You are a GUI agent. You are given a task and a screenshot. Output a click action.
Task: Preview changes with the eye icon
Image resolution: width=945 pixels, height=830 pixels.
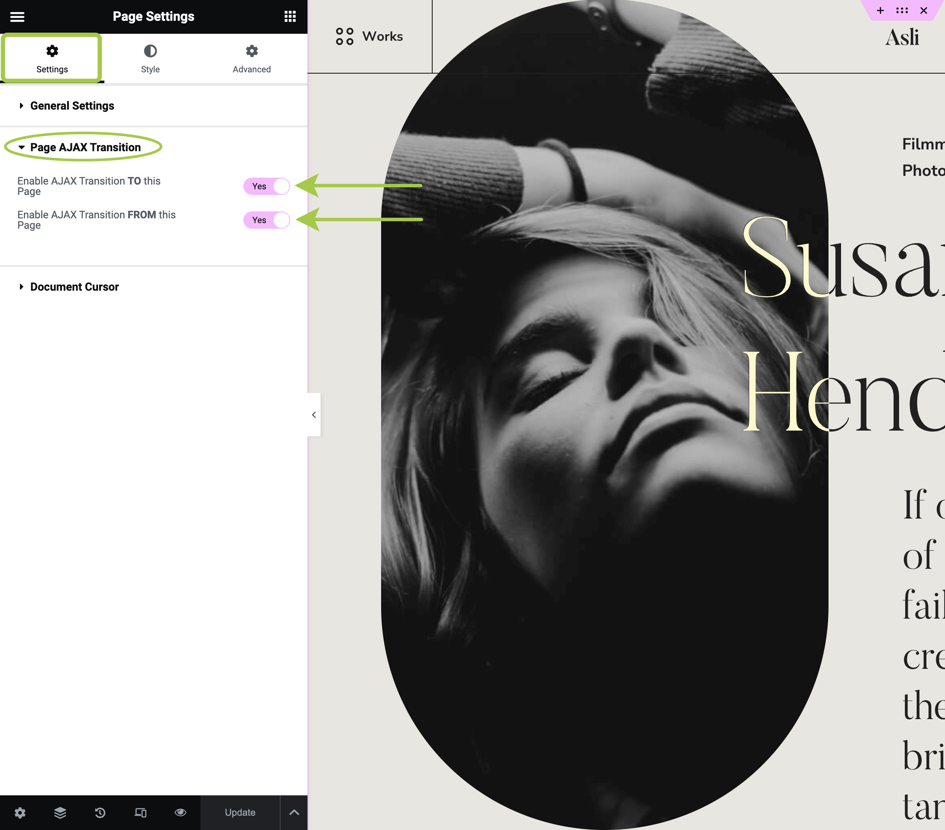[x=180, y=812]
